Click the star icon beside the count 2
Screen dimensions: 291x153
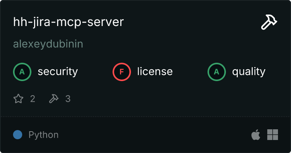(18, 99)
